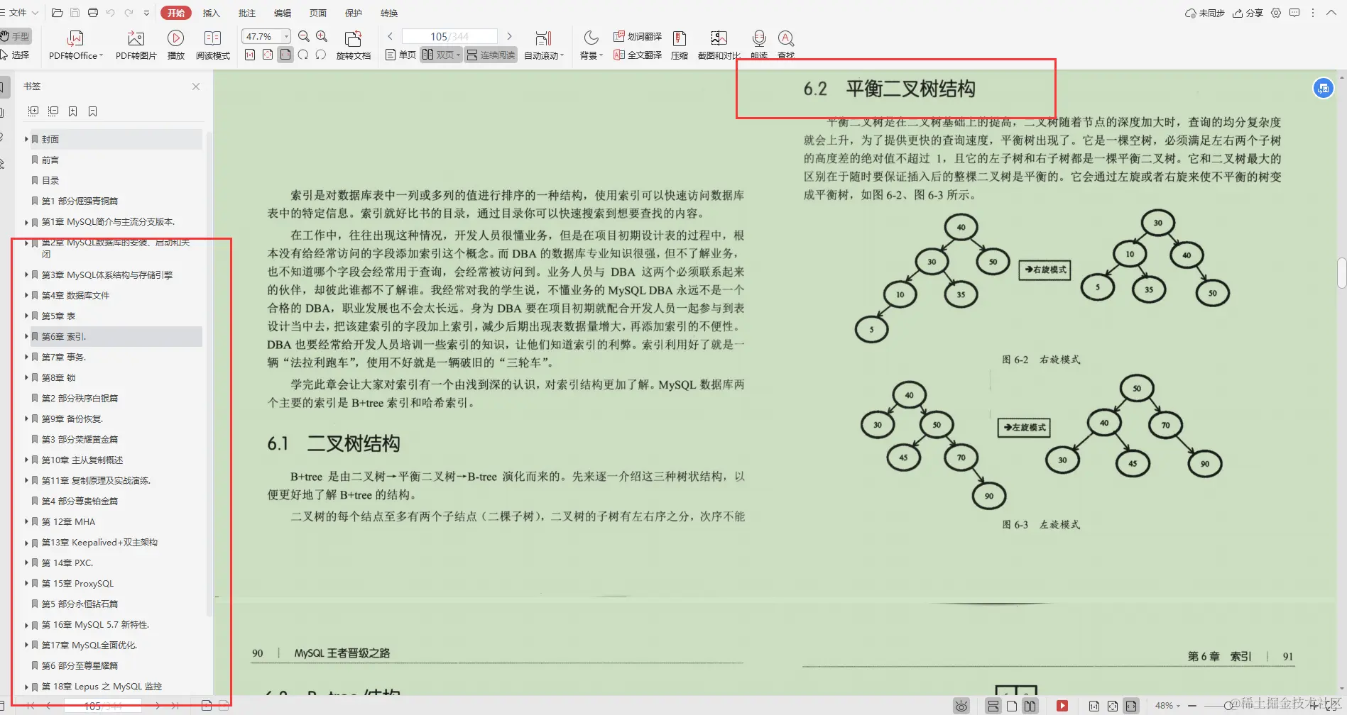Open the PDF转Office conversion tool
Image resolution: width=1347 pixels, height=715 pixels.
coord(75,43)
